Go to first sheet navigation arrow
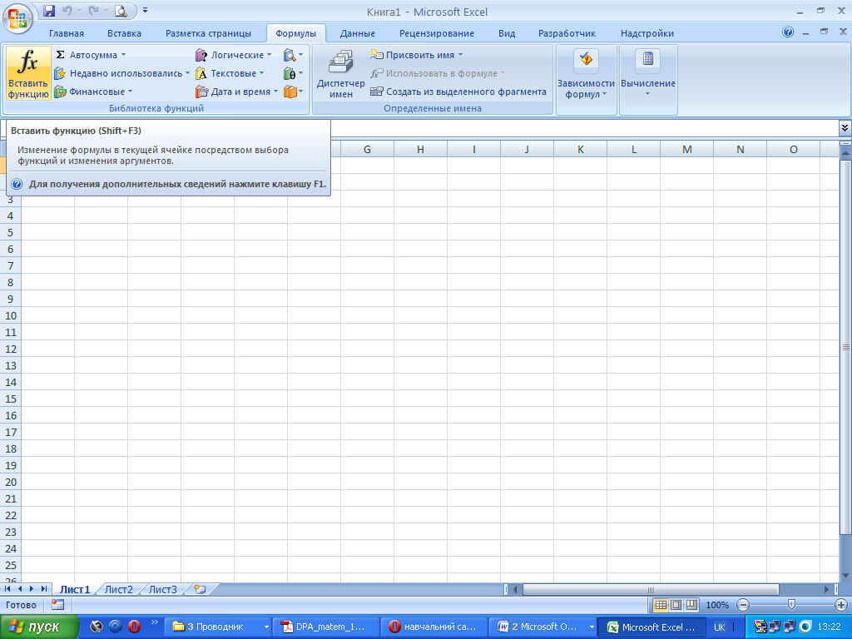This screenshot has height=639, width=852. [7, 589]
